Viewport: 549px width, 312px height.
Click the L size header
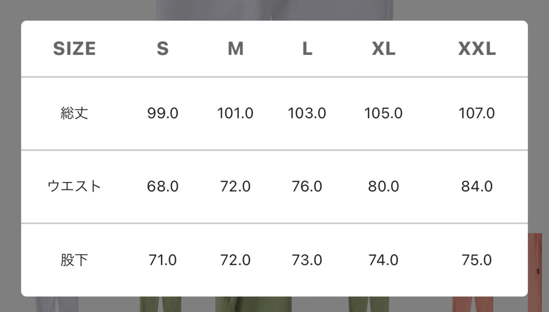click(307, 49)
